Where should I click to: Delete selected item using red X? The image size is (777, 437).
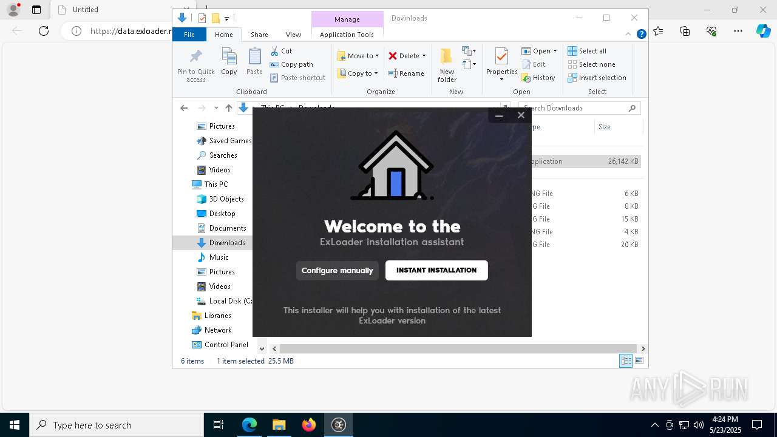[x=393, y=56]
